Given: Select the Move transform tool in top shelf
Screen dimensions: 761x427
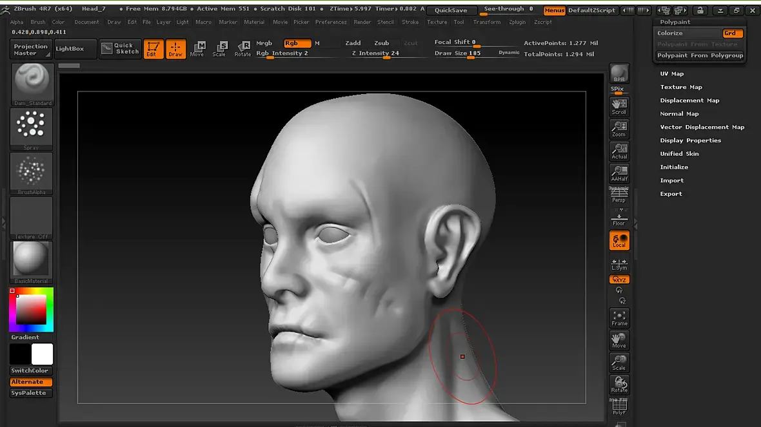Looking at the screenshot, I should (197, 49).
